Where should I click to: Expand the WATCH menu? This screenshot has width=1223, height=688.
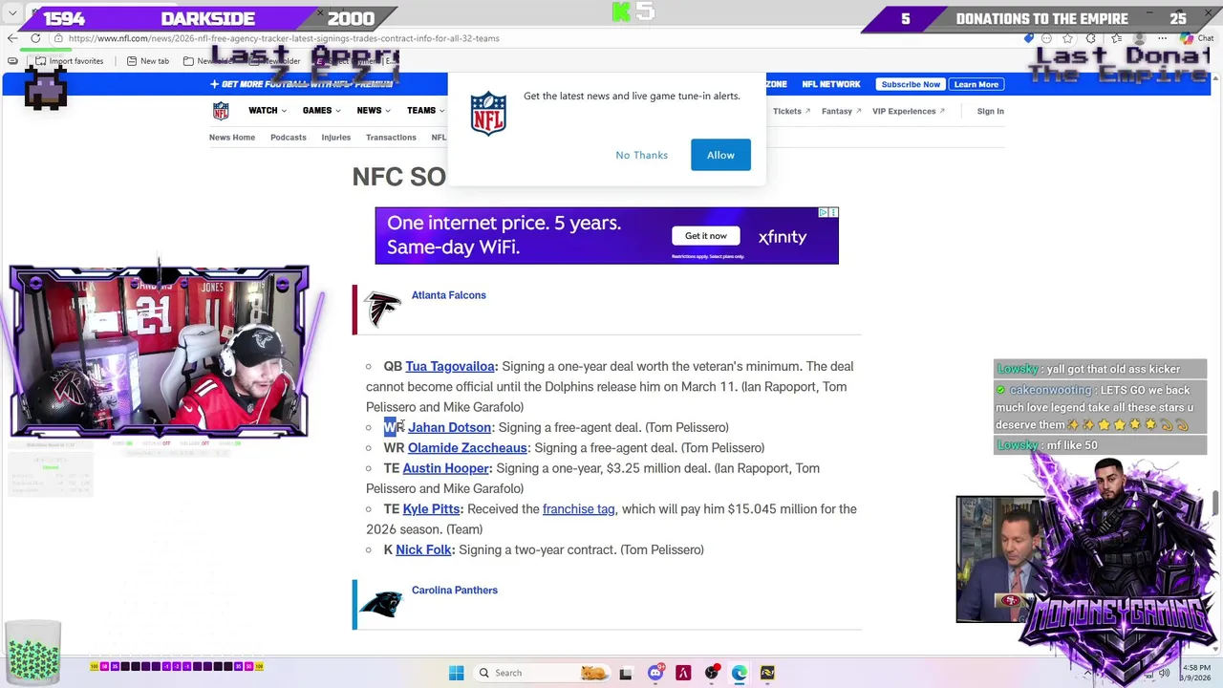tap(267, 111)
